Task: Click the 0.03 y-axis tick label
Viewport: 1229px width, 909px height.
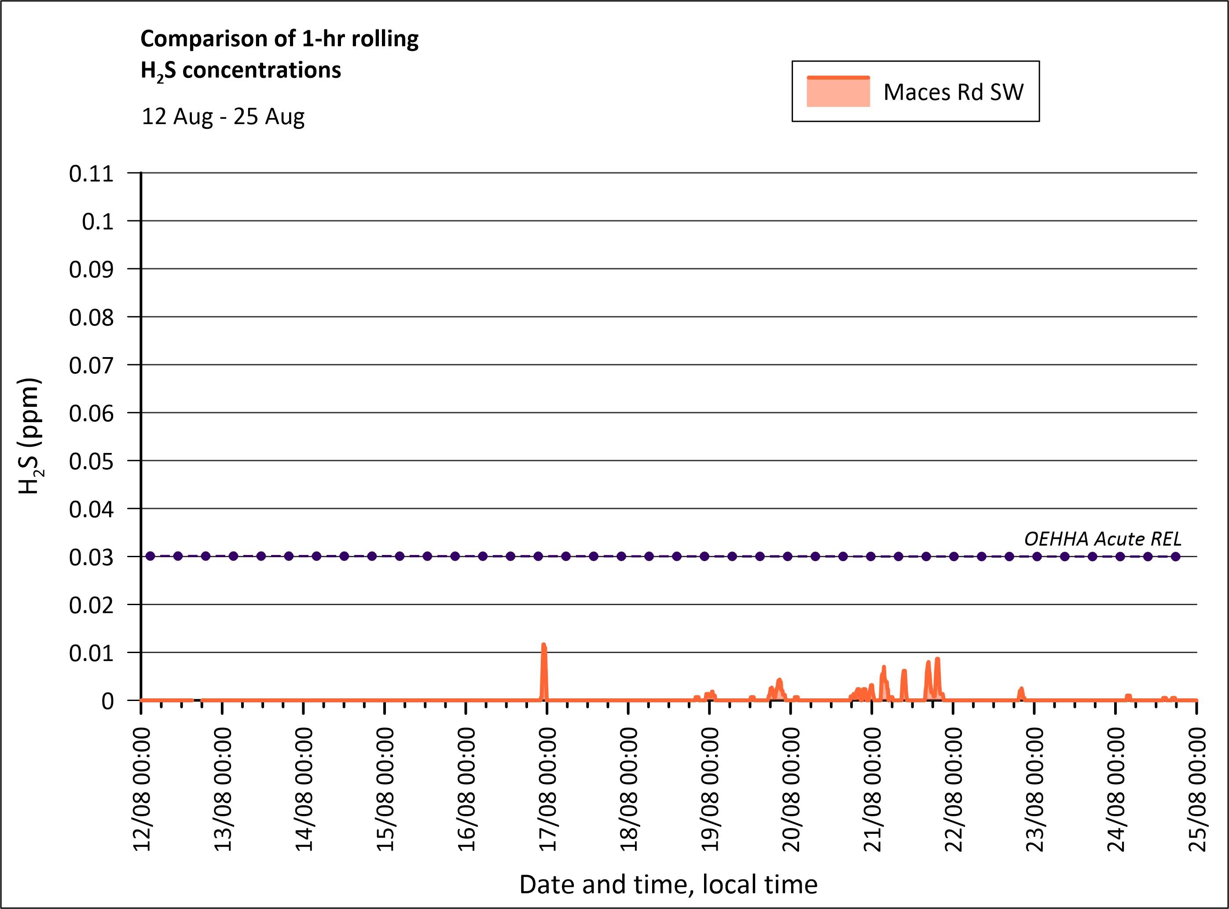Action: [92, 557]
